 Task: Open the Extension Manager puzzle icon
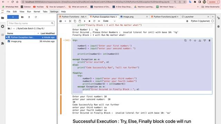[x=2, y=43]
